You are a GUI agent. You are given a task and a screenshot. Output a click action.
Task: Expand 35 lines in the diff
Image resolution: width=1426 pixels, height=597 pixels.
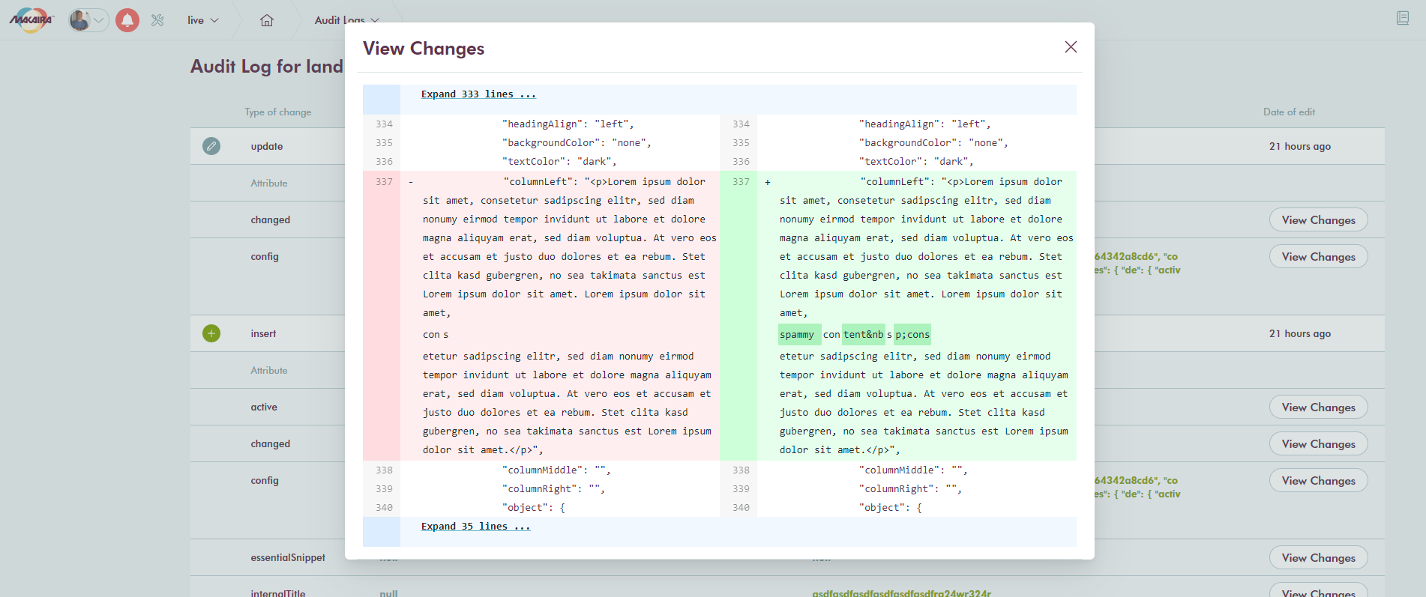coord(475,527)
